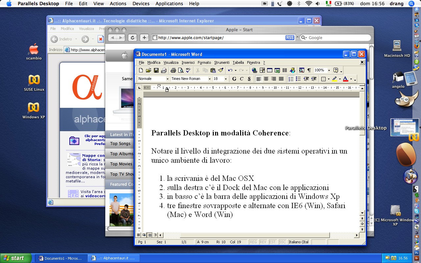Increase indent in Word toolbar

[x=314, y=79]
